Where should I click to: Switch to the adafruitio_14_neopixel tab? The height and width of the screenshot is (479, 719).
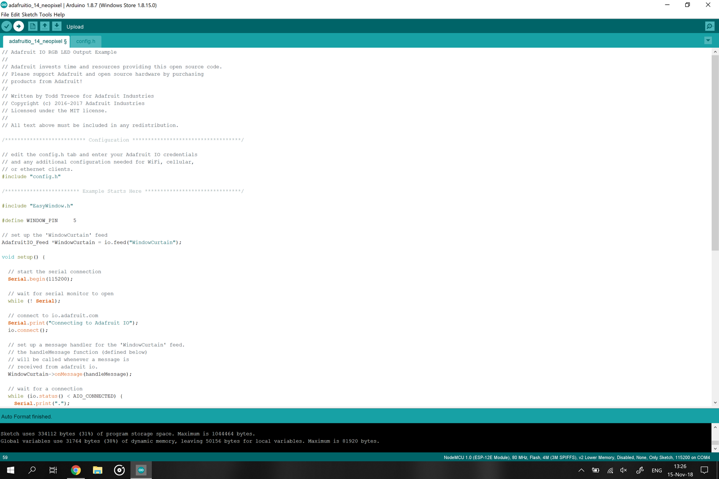point(37,41)
